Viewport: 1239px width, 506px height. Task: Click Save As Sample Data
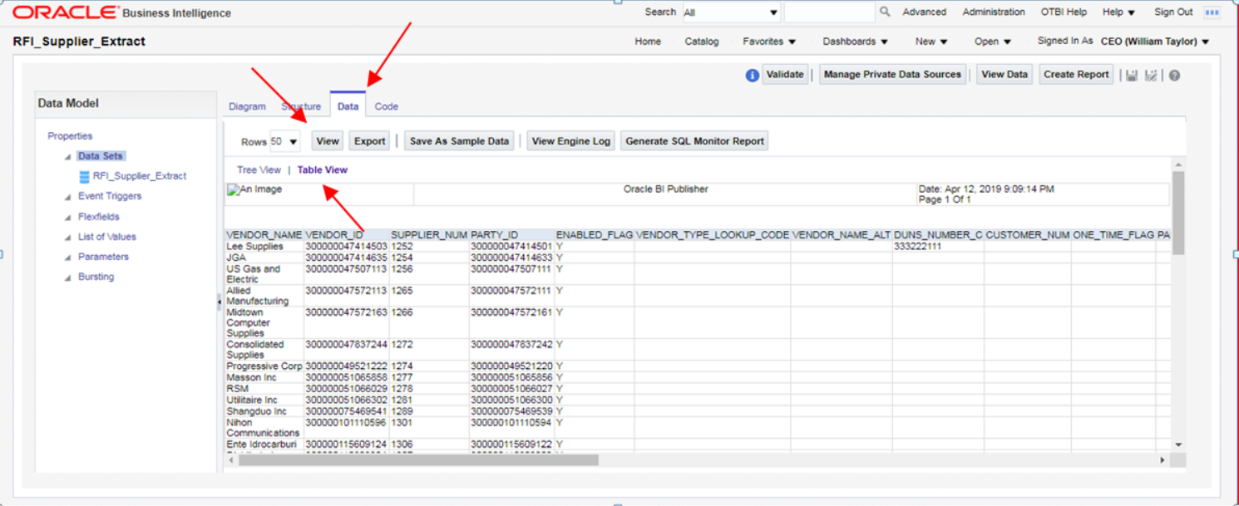[x=459, y=141]
